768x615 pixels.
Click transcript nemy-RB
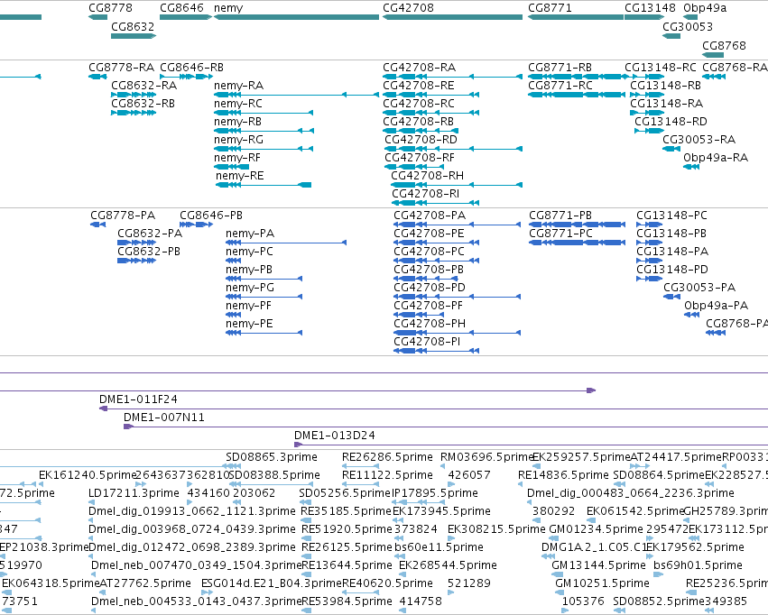264,131
